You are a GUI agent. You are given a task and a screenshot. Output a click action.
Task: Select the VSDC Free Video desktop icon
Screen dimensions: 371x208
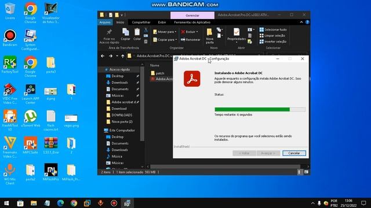click(10, 94)
